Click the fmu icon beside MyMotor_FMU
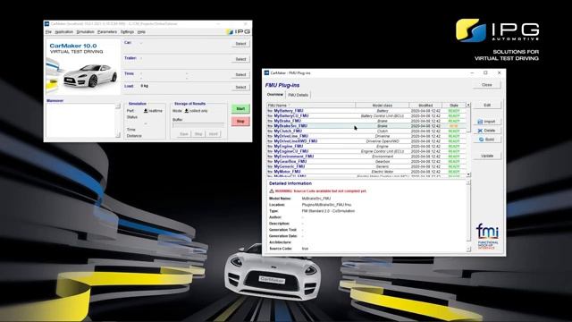The height and width of the screenshot is (322, 572). 270,171
